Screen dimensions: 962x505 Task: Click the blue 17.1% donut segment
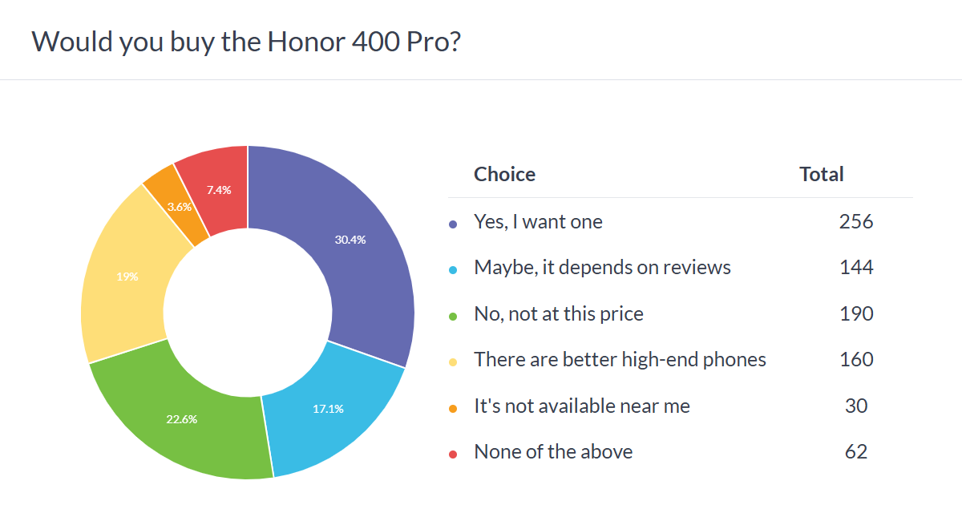(329, 407)
